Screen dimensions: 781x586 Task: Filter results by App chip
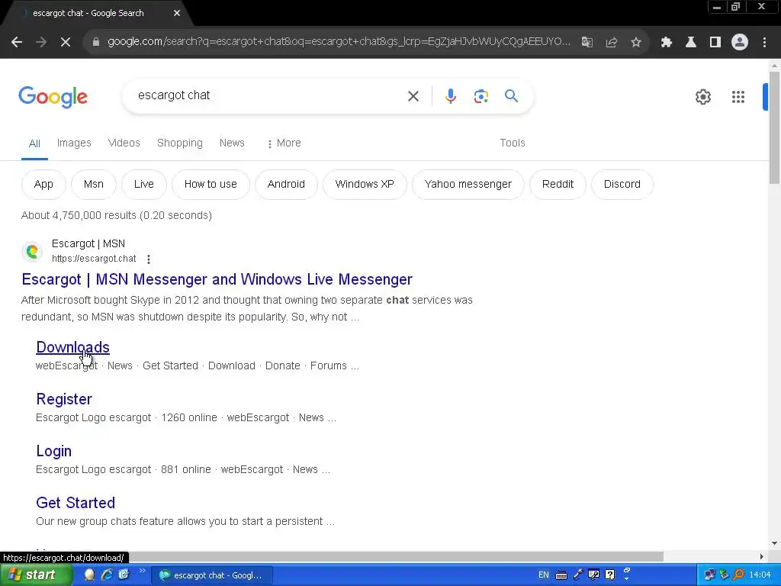pos(43,185)
